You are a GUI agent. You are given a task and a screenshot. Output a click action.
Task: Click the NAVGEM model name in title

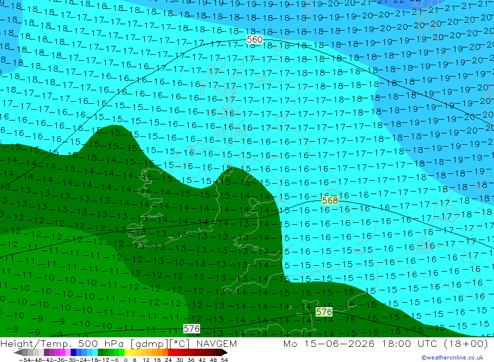click(x=216, y=343)
